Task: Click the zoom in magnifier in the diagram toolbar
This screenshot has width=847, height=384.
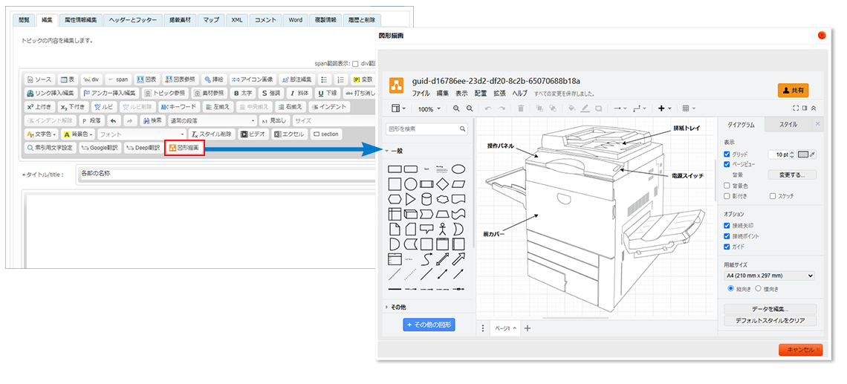Action: (456, 108)
